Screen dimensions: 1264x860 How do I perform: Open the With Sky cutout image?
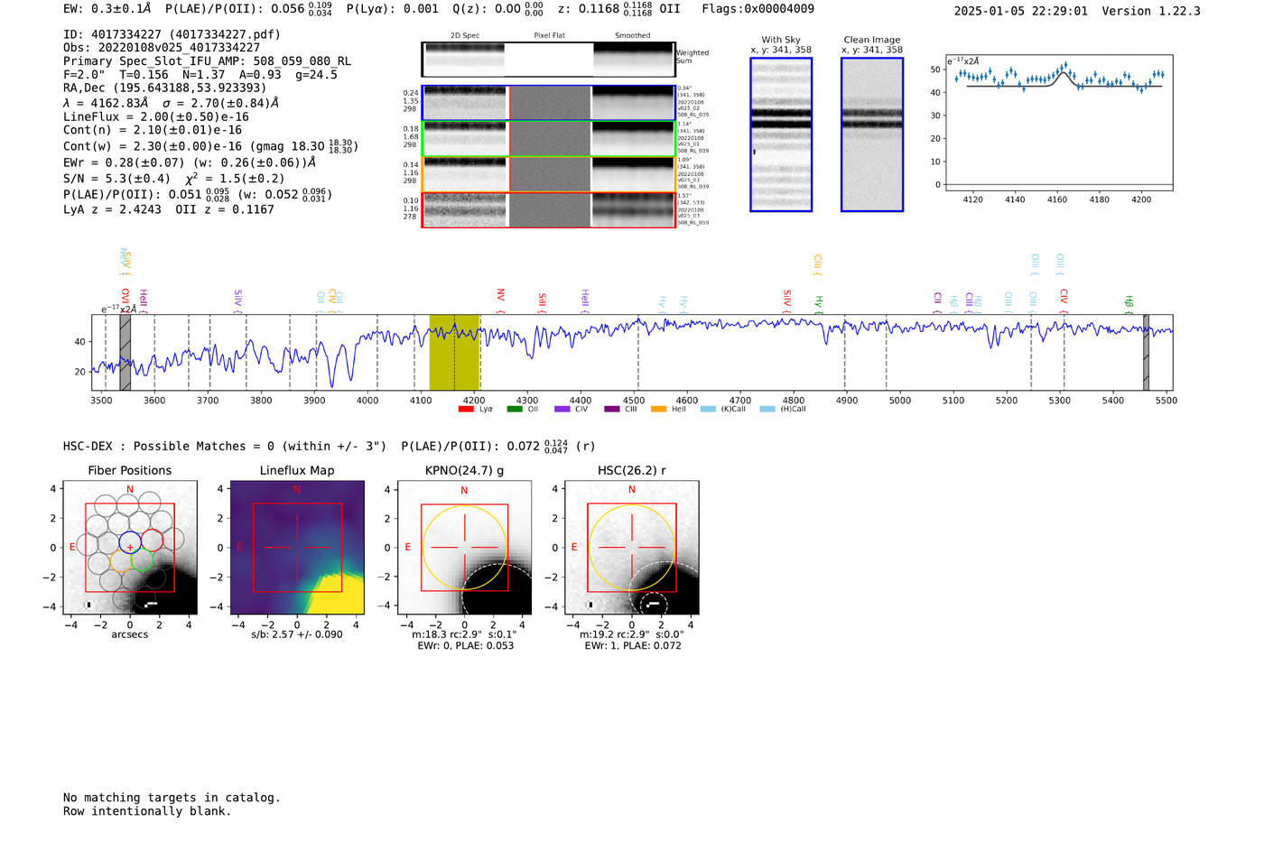click(x=781, y=134)
